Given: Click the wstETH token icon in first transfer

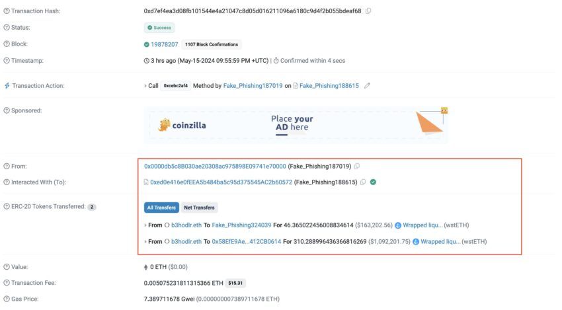Looking at the screenshot, I should point(398,225).
